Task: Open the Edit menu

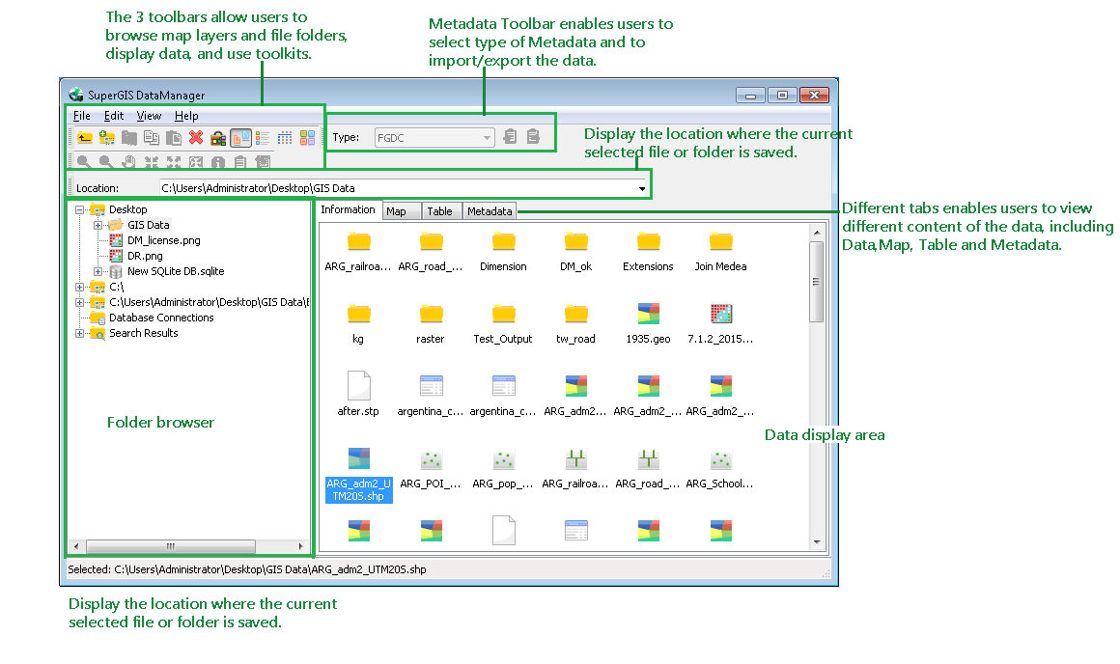Action: click(x=114, y=116)
